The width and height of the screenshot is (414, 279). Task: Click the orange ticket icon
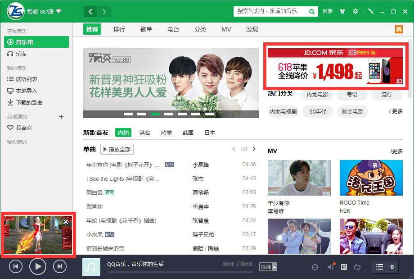point(399,29)
